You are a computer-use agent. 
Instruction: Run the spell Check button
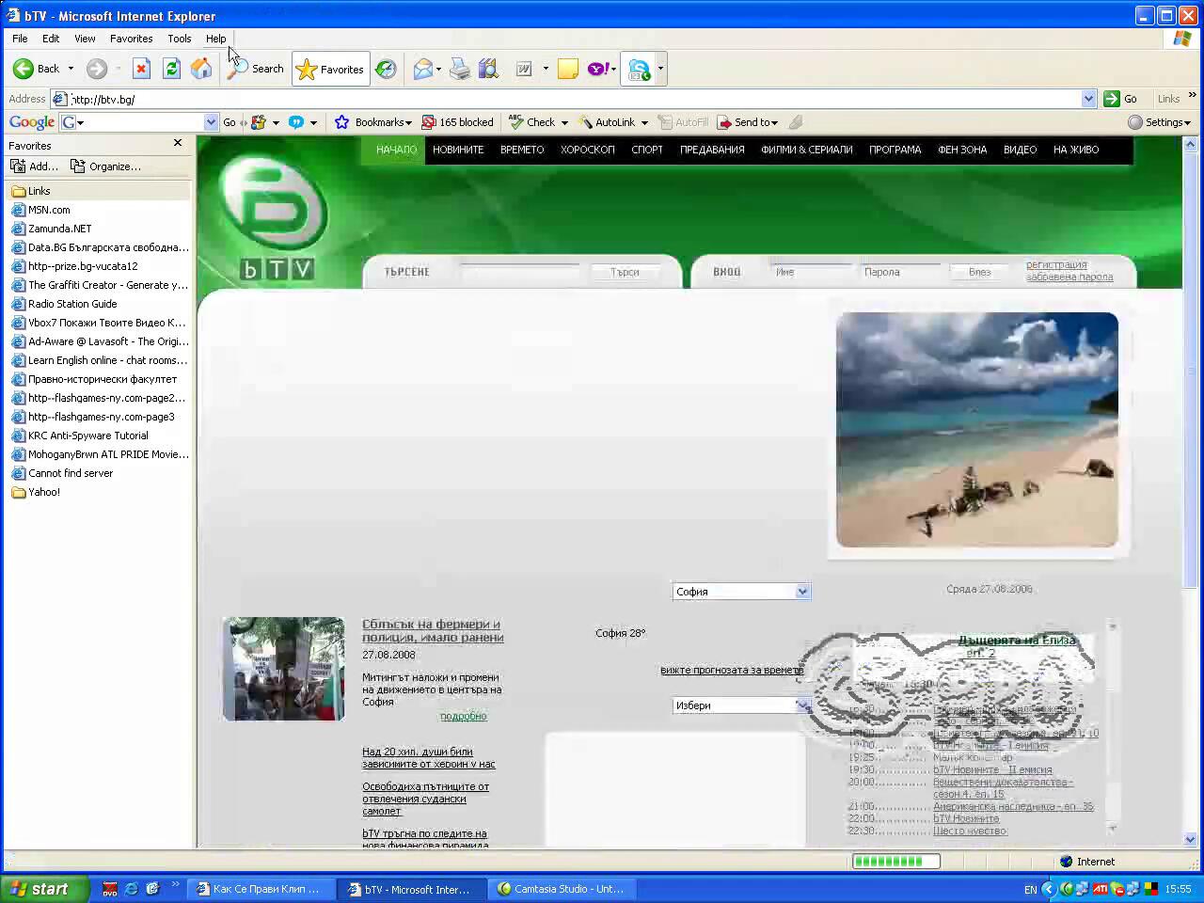coord(532,122)
